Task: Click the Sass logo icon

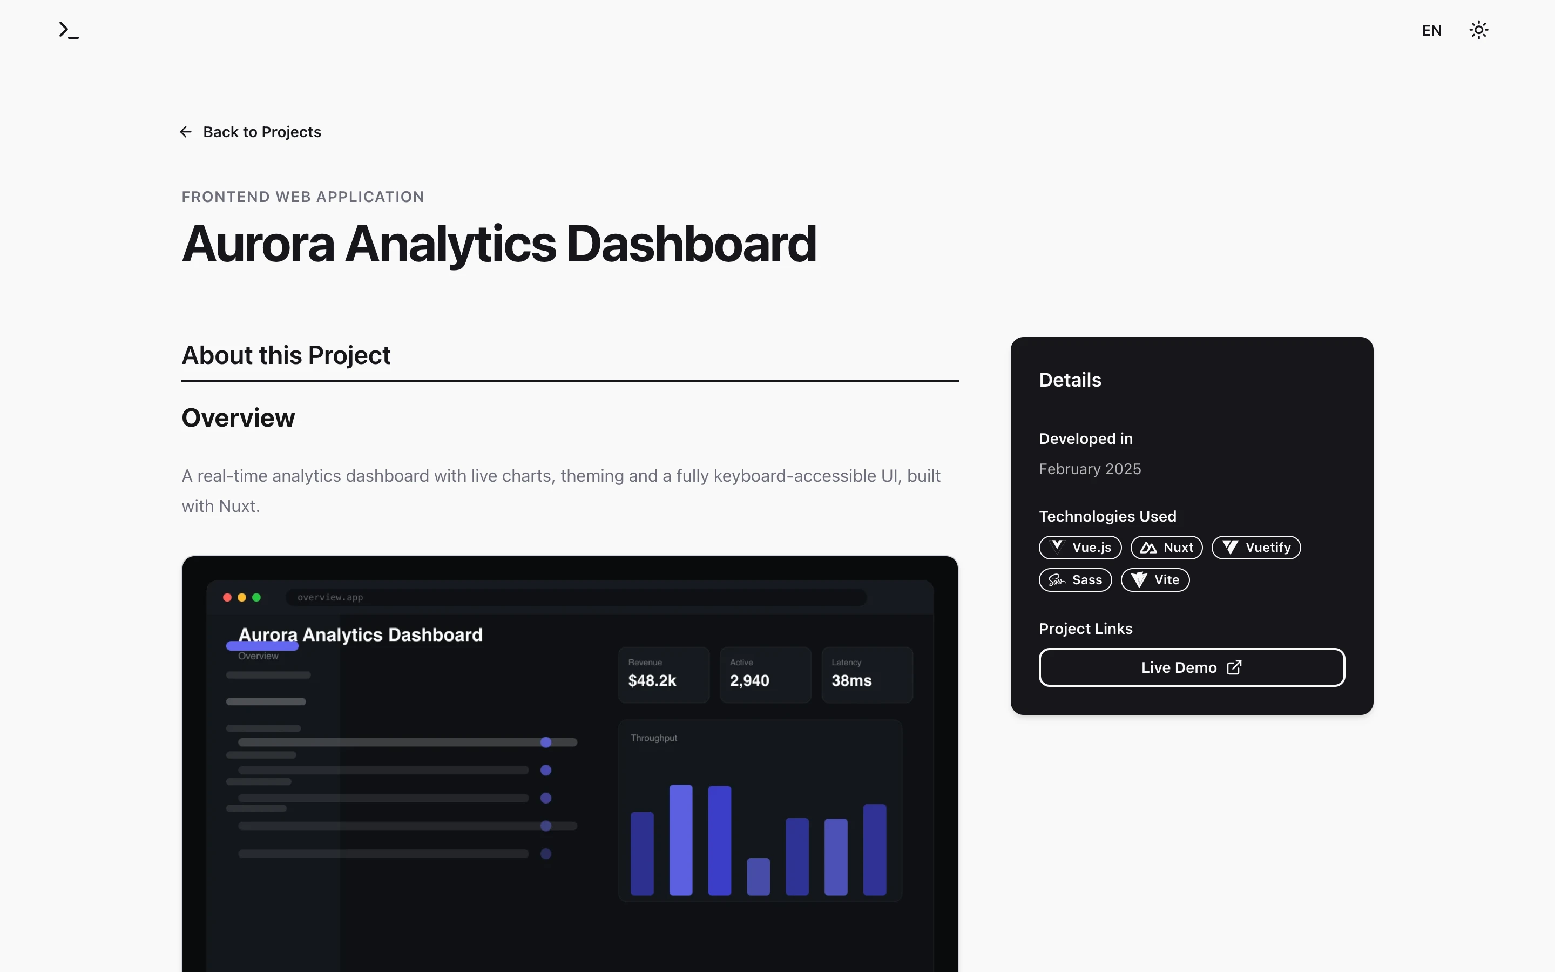Action: tap(1057, 580)
